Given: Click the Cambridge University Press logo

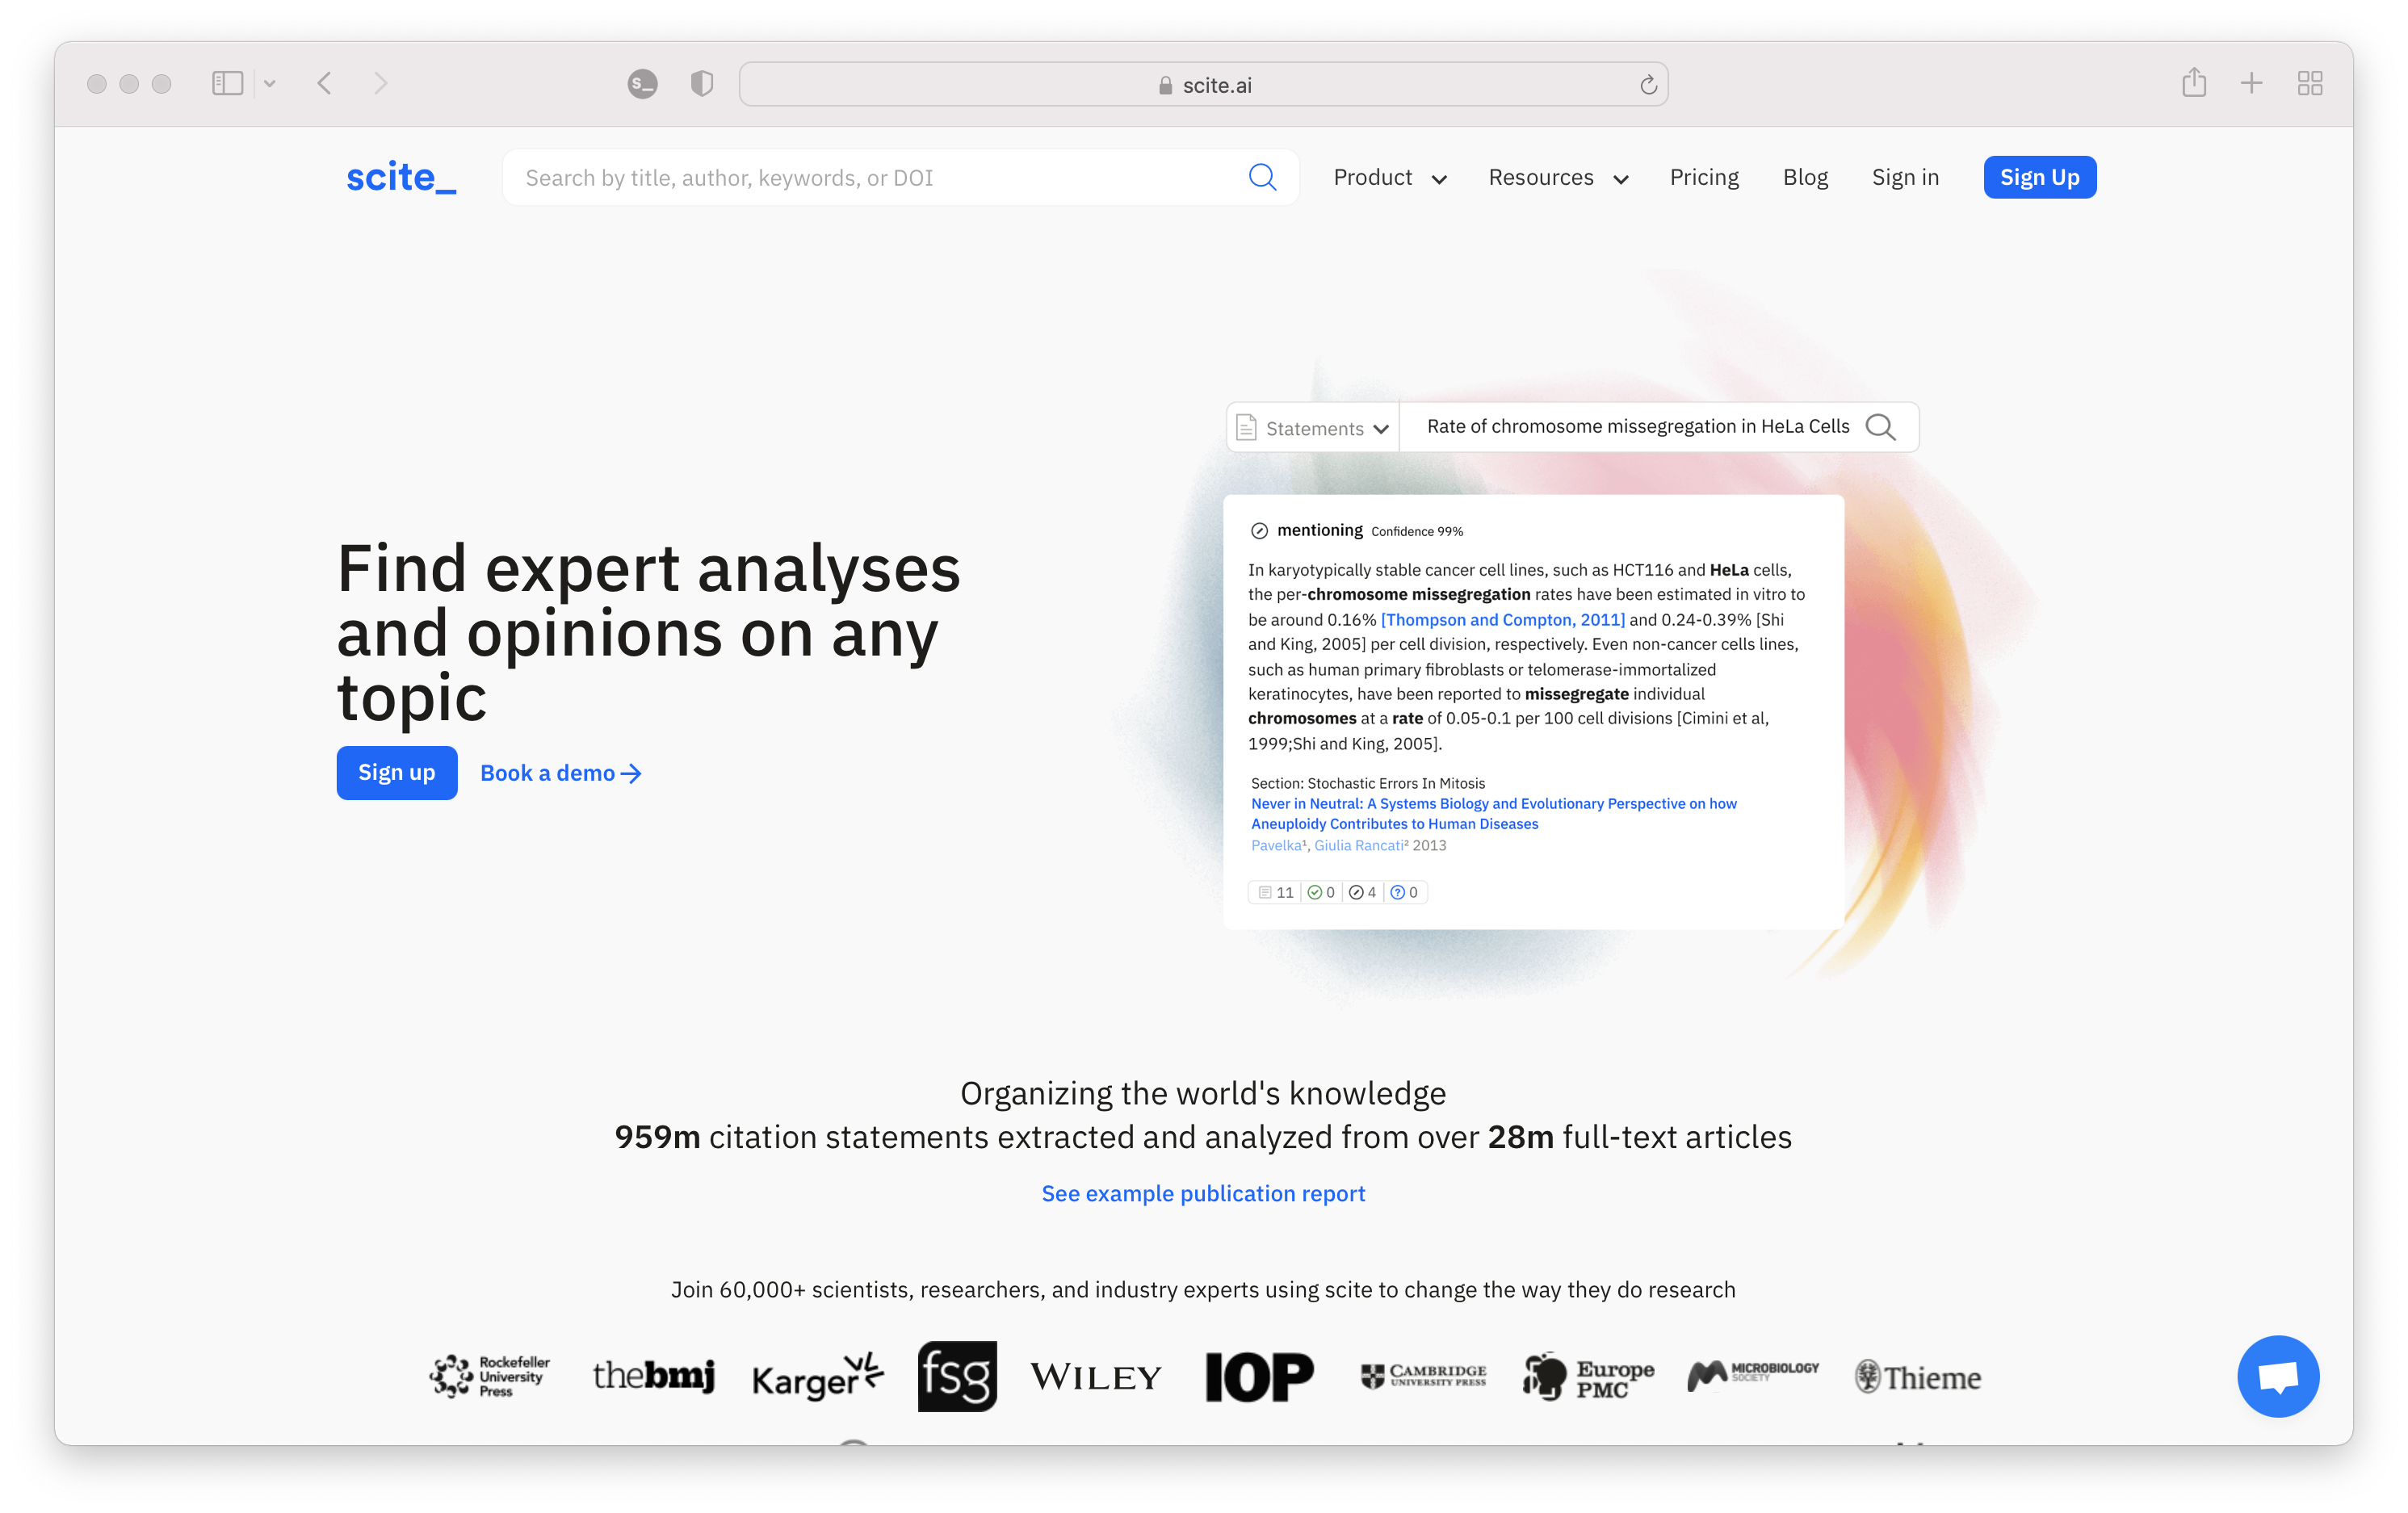Looking at the screenshot, I should pyautogui.click(x=1423, y=1376).
